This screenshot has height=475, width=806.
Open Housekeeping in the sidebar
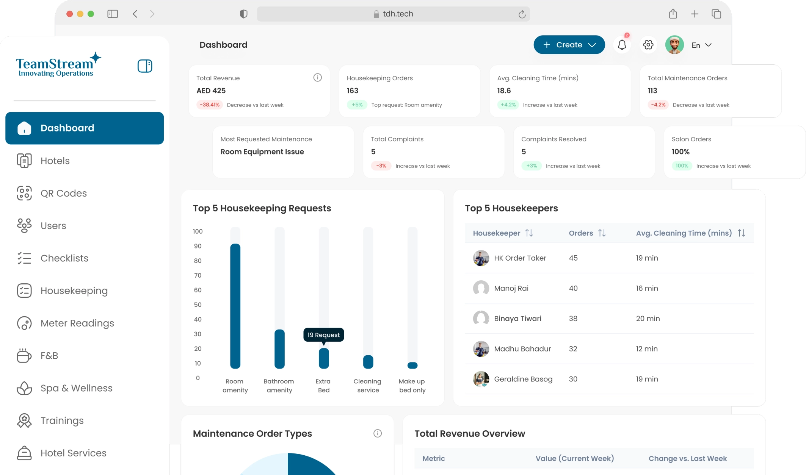tap(74, 291)
